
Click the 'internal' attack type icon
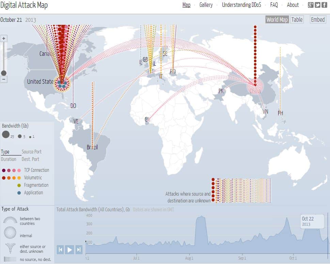pos(10,232)
